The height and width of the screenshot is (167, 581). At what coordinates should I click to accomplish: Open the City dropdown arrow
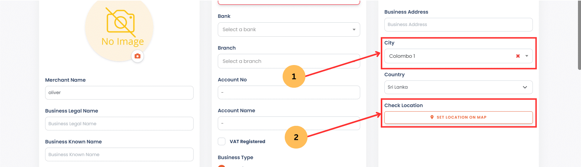(x=527, y=56)
